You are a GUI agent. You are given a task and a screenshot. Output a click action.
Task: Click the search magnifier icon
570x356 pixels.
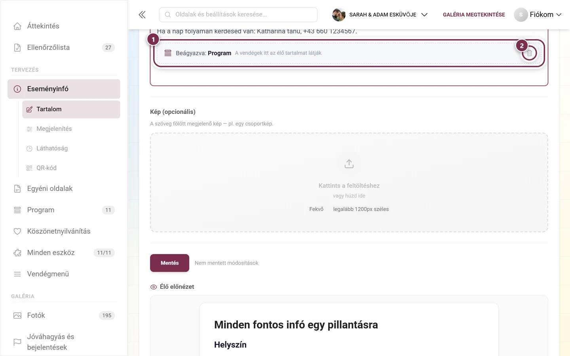[168, 15]
